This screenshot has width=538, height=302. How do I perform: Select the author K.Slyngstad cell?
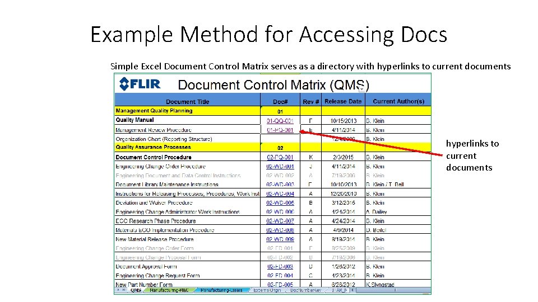(398, 285)
